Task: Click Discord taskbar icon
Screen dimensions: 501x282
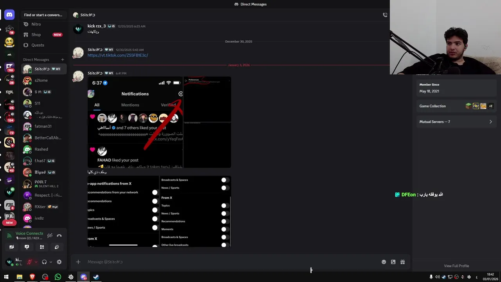Action: (x=83, y=277)
